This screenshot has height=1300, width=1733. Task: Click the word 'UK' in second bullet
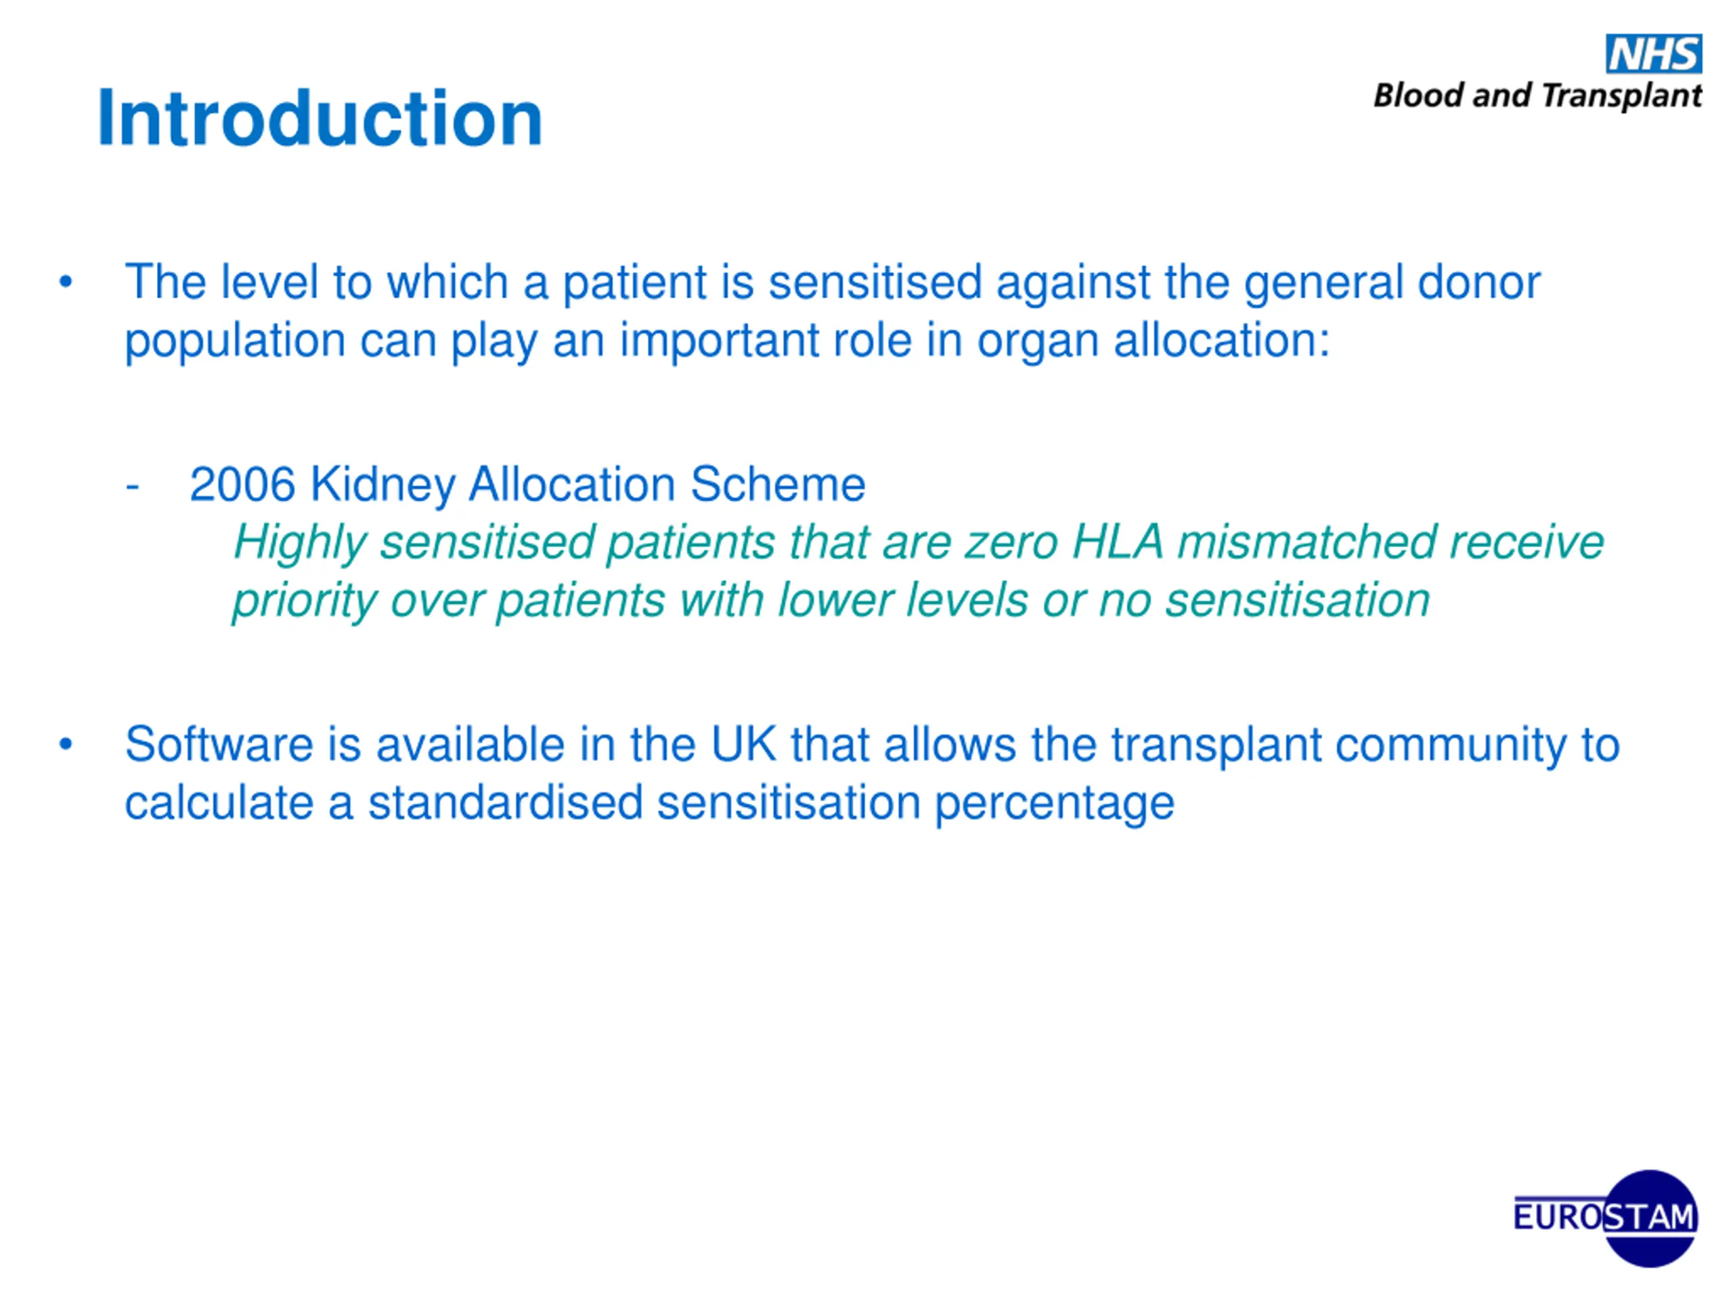click(743, 744)
